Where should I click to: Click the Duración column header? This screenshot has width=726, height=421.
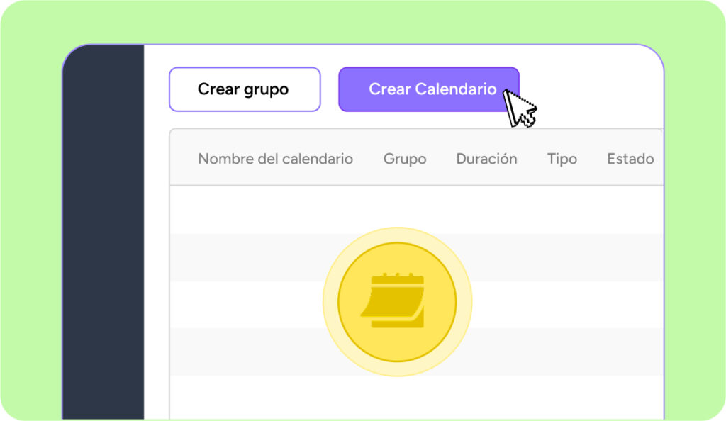tap(486, 159)
